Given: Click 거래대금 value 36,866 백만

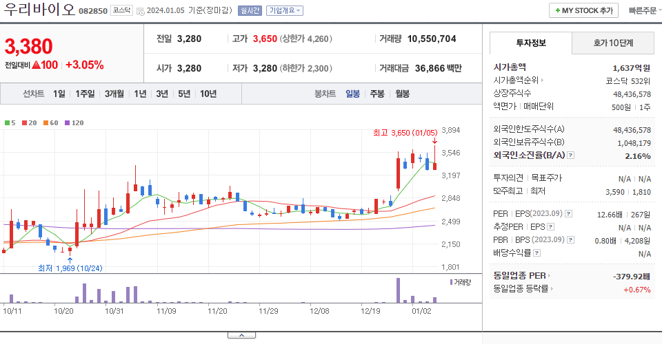Looking at the screenshot, I should click(x=439, y=68).
